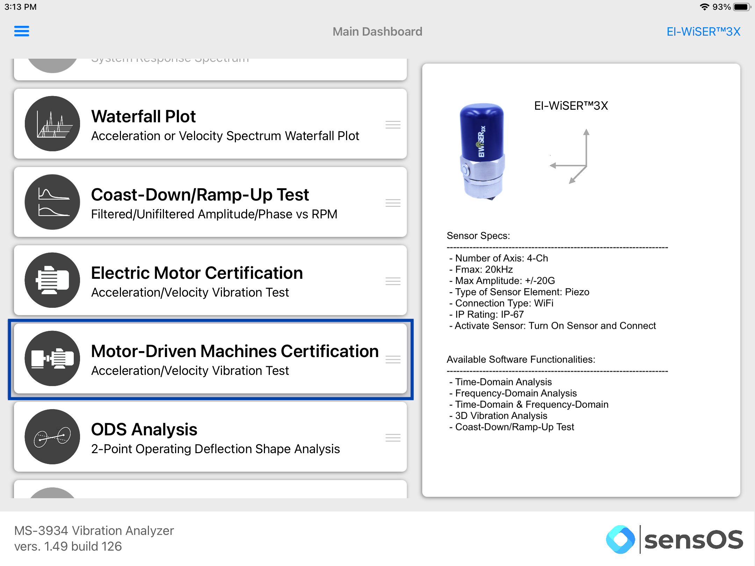Viewport: 755px width, 566px height.
Task: Tap the WiFi status icon
Action: (704, 7)
